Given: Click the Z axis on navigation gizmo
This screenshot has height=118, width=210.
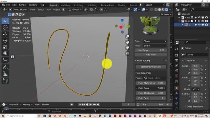Looking at the screenshot, I should pos(122,20).
